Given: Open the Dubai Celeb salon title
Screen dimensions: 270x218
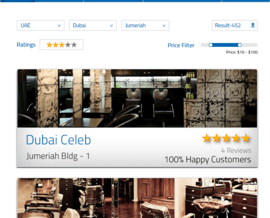Looking at the screenshot, I should 58,140.
